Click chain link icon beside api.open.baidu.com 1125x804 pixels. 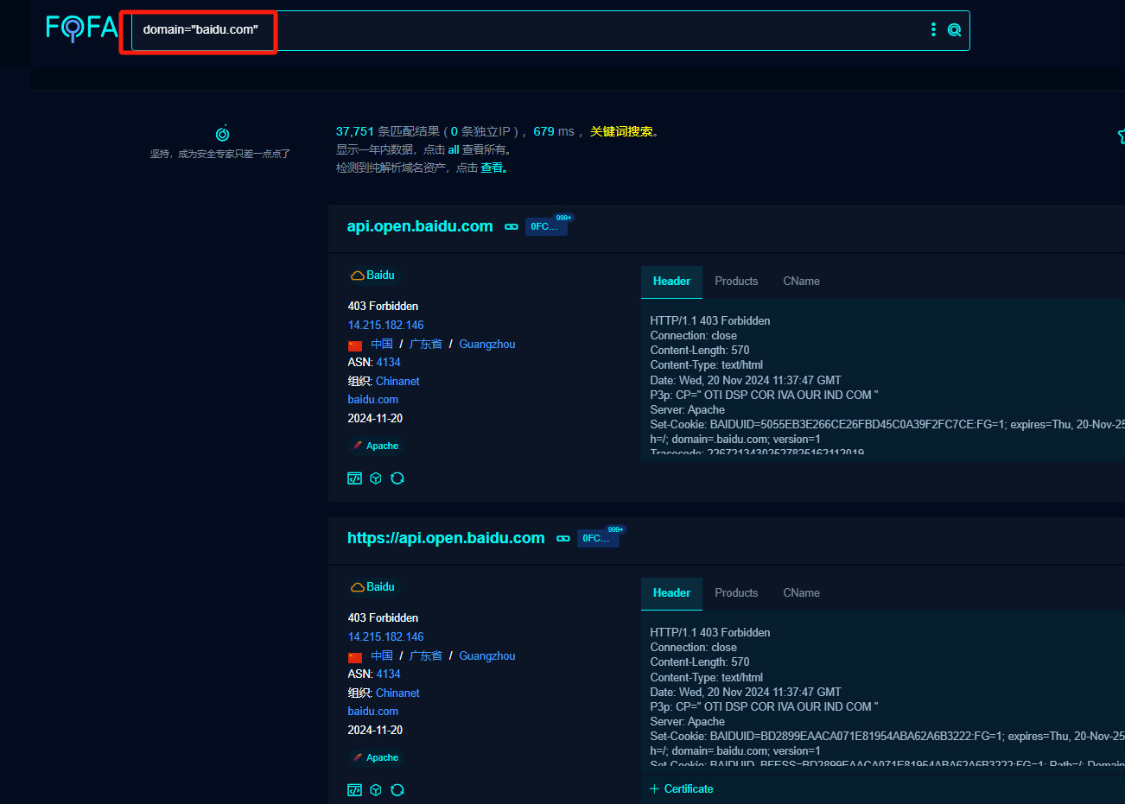pos(512,226)
